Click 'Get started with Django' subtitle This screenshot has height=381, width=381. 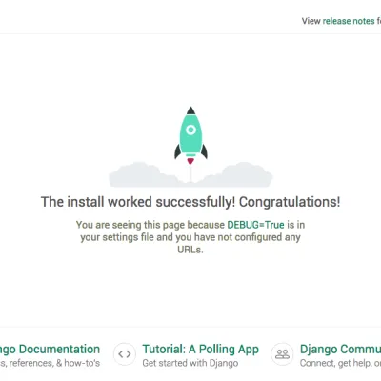pyautogui.click(x=190, y=363)
